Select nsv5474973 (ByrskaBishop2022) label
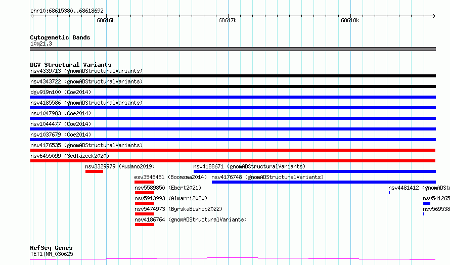Viewport: 450px width, 265px height. click(x=178, y=209)
